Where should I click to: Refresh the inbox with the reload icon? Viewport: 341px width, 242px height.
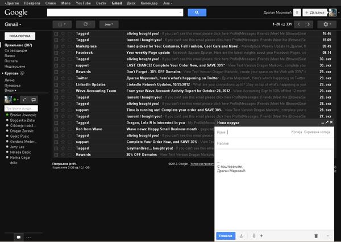85,24
